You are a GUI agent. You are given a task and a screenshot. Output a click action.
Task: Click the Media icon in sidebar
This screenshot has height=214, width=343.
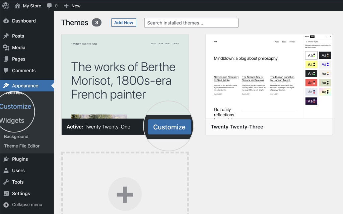click(6, 47)
